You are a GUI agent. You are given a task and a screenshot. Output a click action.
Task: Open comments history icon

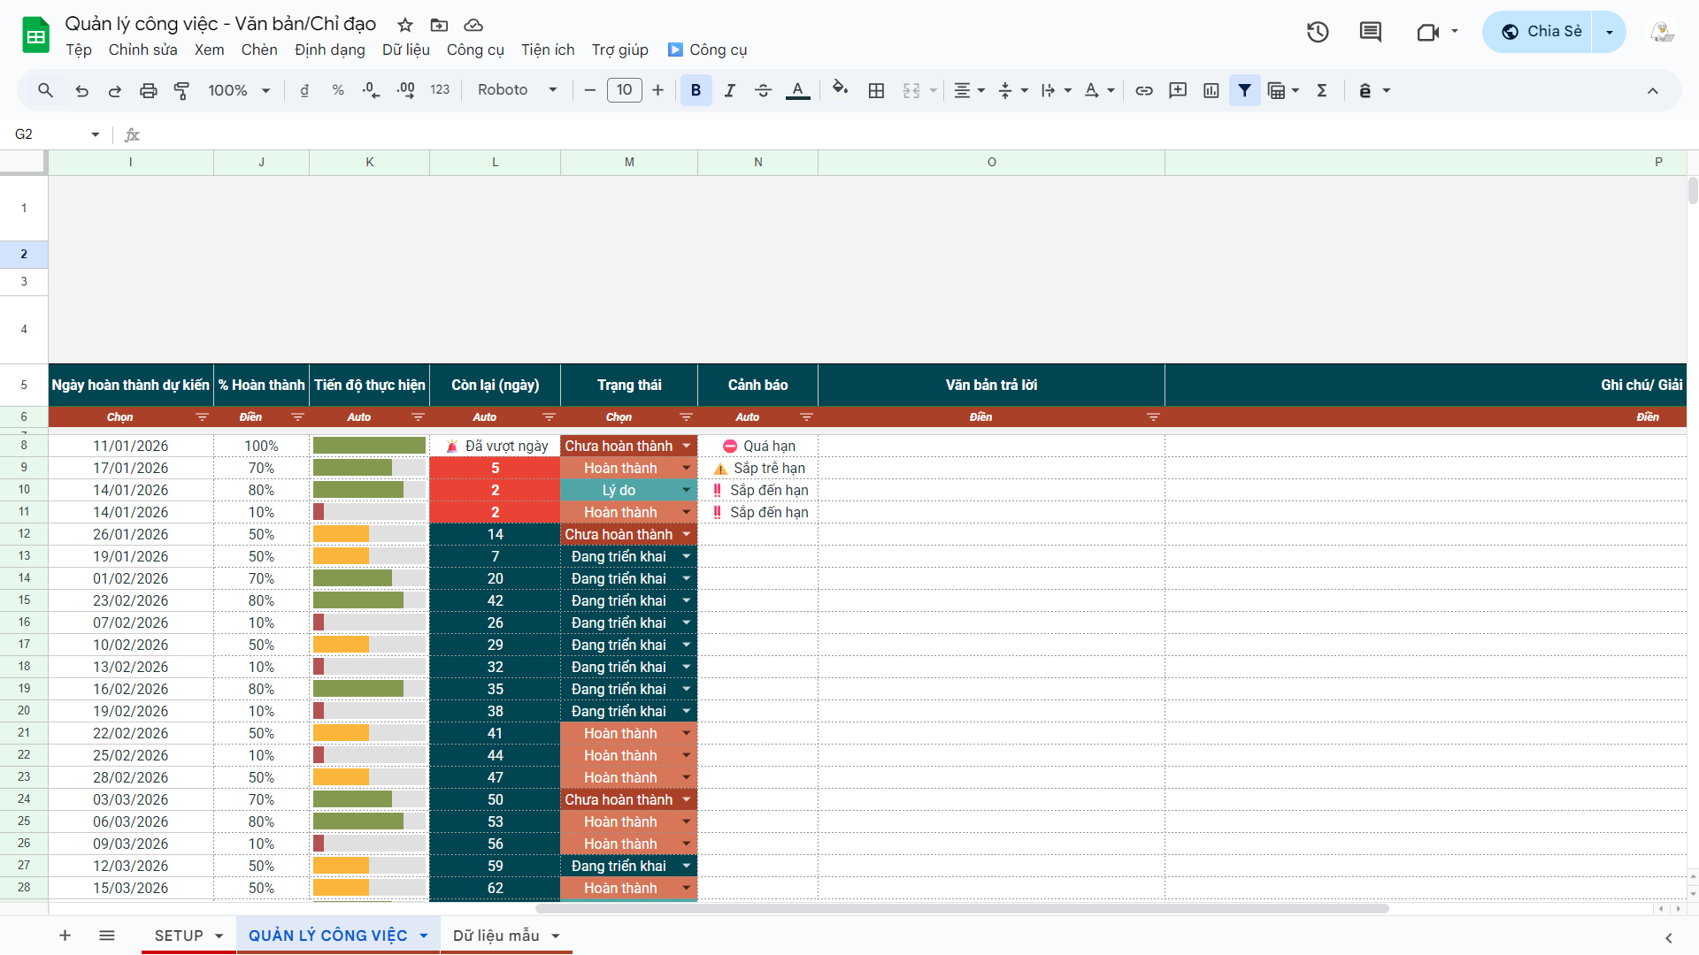click(1370, 32)
